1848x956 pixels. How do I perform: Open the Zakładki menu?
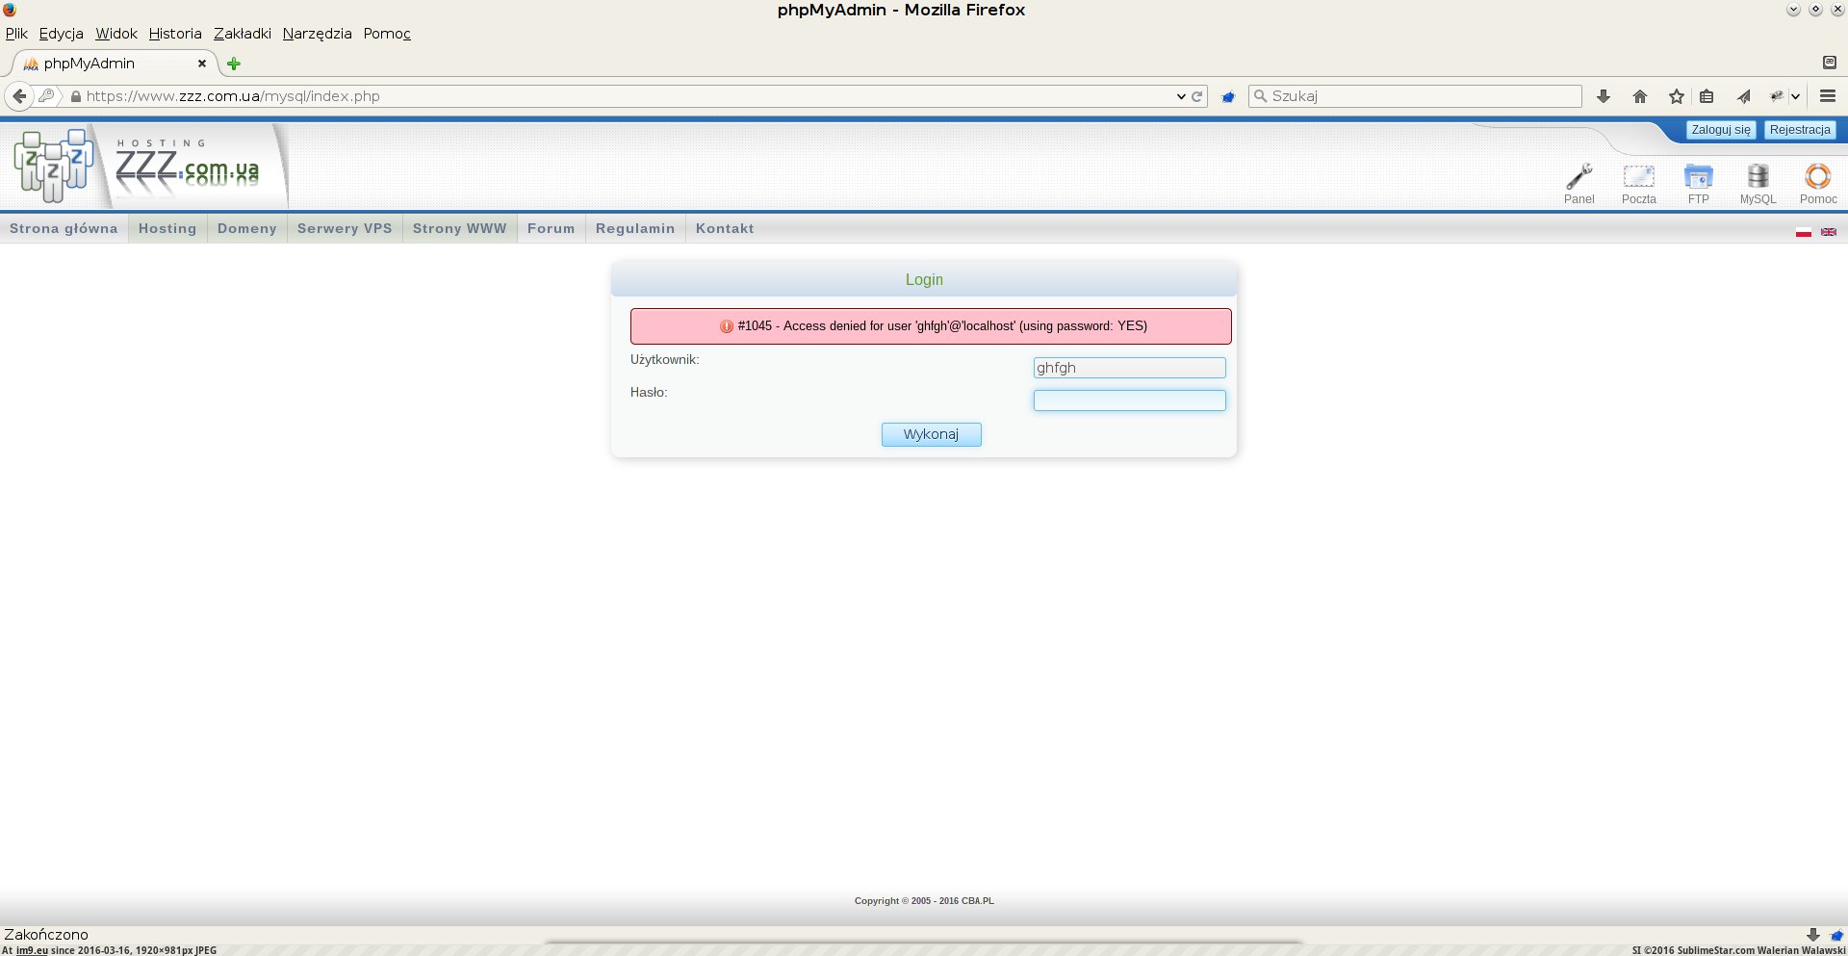tap(243, 34)
